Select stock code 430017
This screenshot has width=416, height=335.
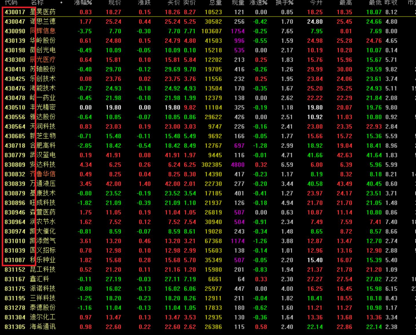15,12
